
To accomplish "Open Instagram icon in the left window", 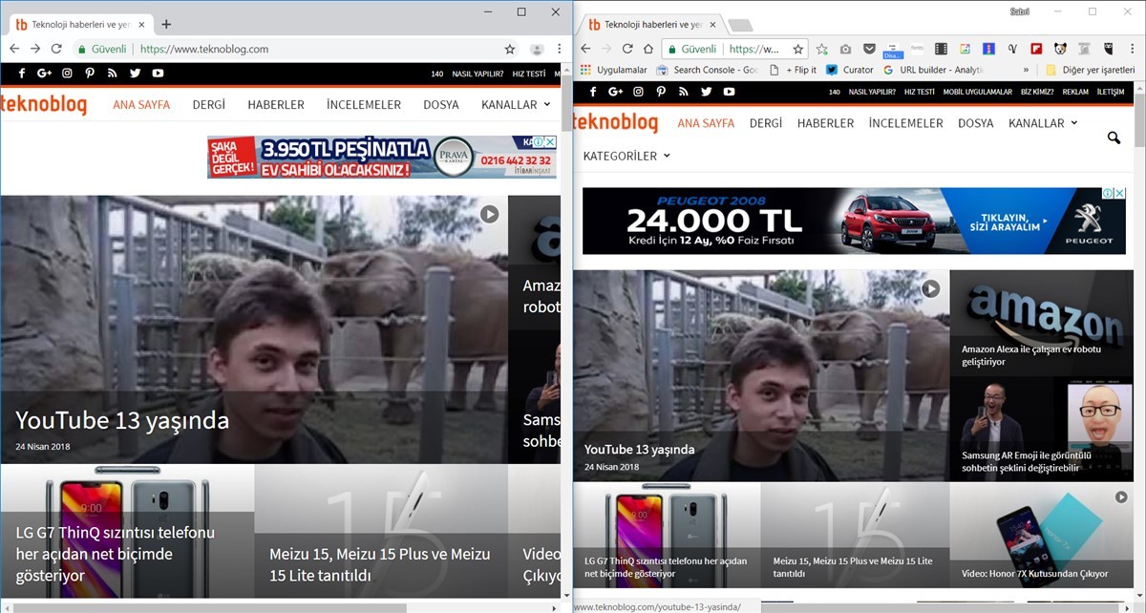I will [67, 74].
